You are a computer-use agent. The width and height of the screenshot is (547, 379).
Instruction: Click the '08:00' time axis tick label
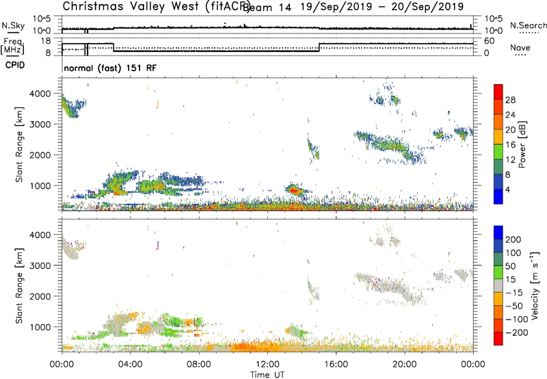coord(199,365)
